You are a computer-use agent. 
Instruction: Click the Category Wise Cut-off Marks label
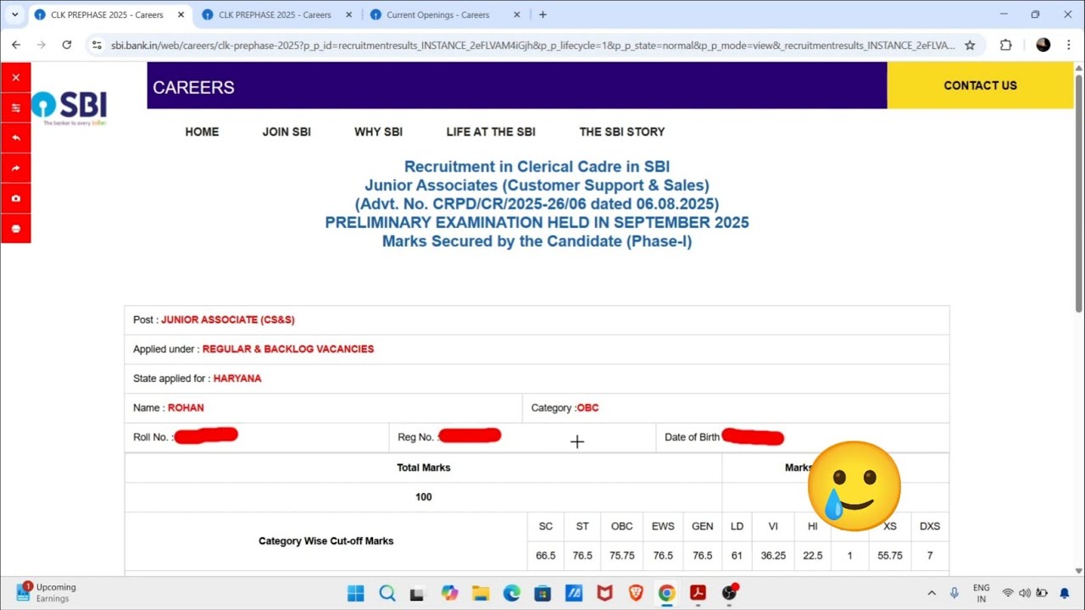pos(326,541)
